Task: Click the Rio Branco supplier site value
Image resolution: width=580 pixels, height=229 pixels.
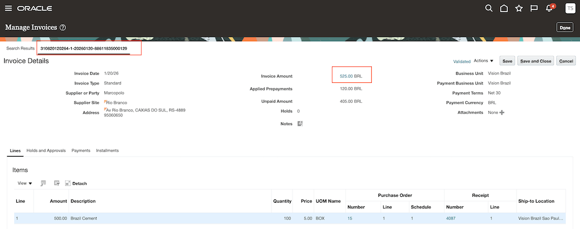Action: click(x=117, y=102)
